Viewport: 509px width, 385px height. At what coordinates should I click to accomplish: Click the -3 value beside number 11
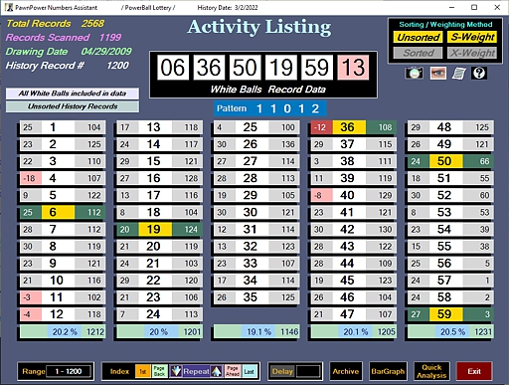(x=31, y=297)
